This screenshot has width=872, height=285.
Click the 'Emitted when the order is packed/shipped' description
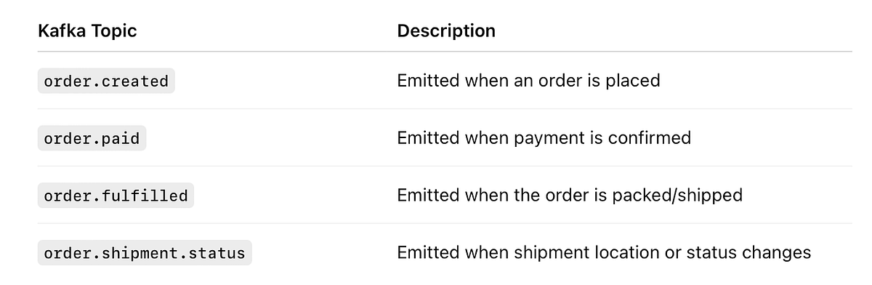click(x=570, y=196)
